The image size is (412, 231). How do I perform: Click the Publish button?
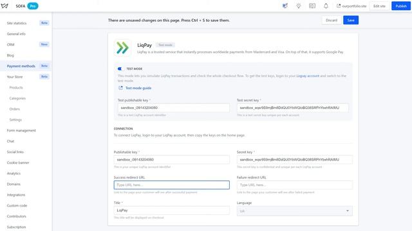(401, 6)
